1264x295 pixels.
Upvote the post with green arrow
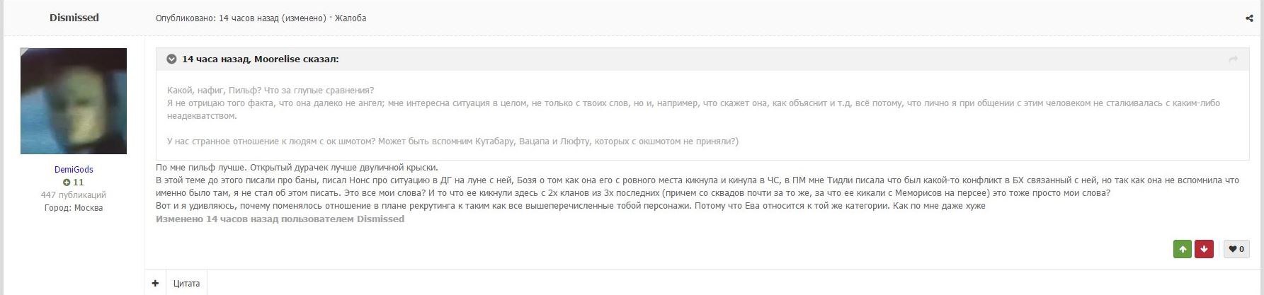pyautogui.click(x=1182, y=249)
